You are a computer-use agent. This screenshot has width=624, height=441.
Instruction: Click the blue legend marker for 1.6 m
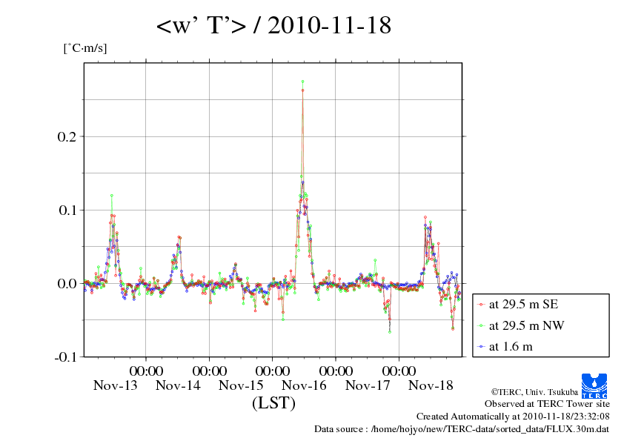[481, 347]
